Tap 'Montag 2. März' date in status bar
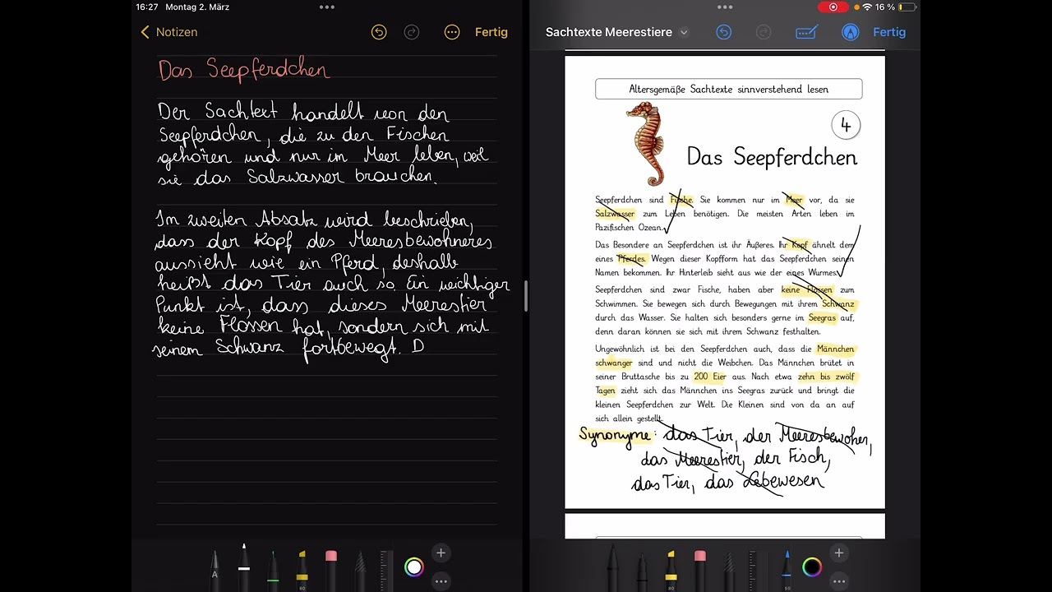 [197, 7]
